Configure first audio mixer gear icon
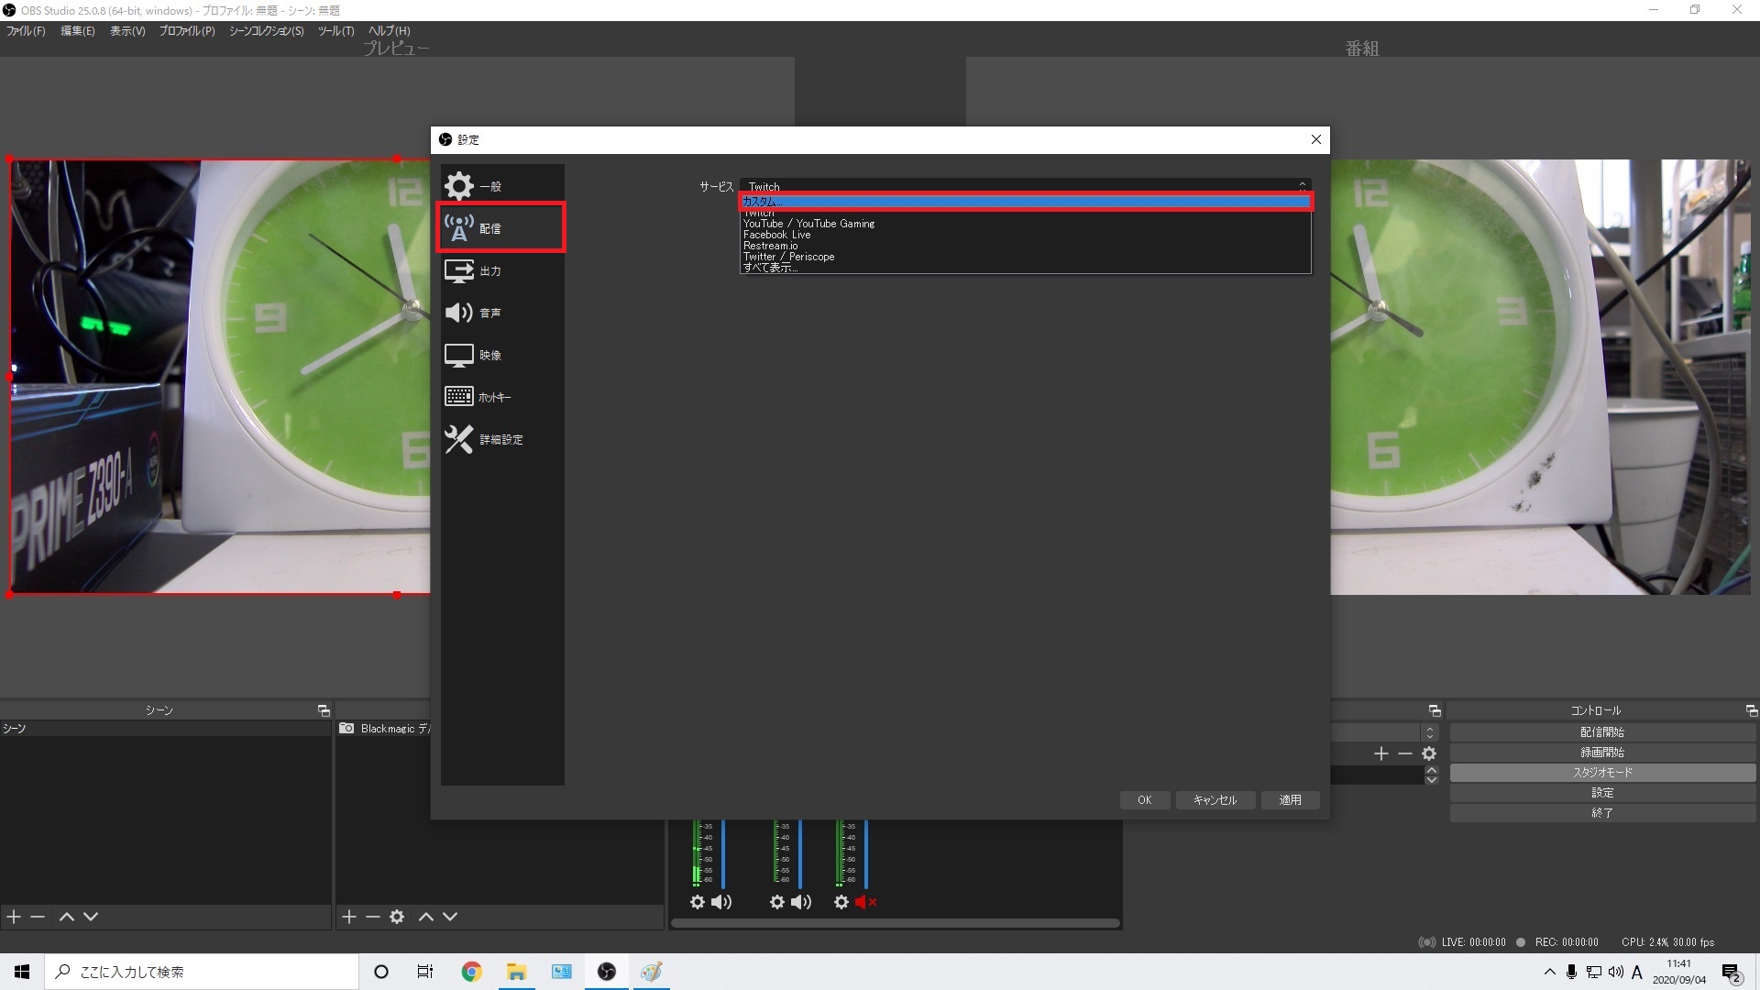Image resolution: width=1760 pixels, height=990 pixels. pyautogui.click(x=698, y=902)
